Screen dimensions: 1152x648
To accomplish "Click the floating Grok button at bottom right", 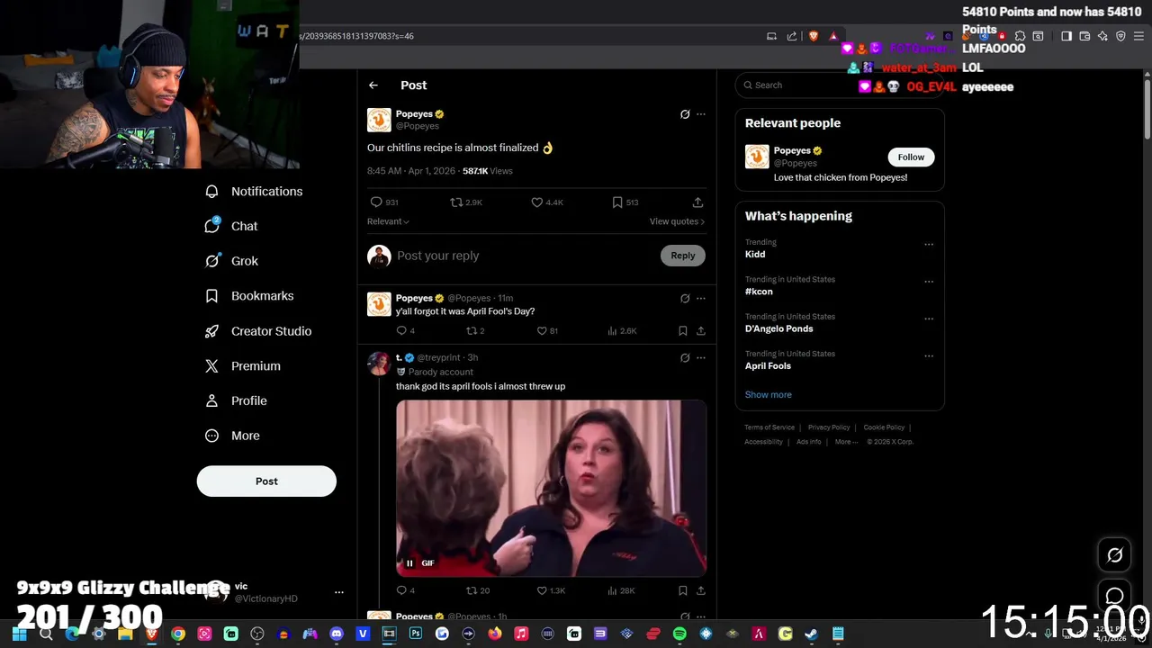I will click(1114, 555).
